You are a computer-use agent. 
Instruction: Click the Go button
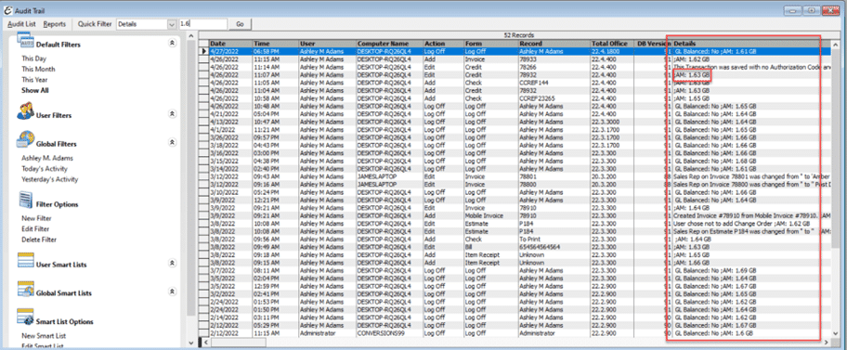pyautogui.click(x=241, y=24)
